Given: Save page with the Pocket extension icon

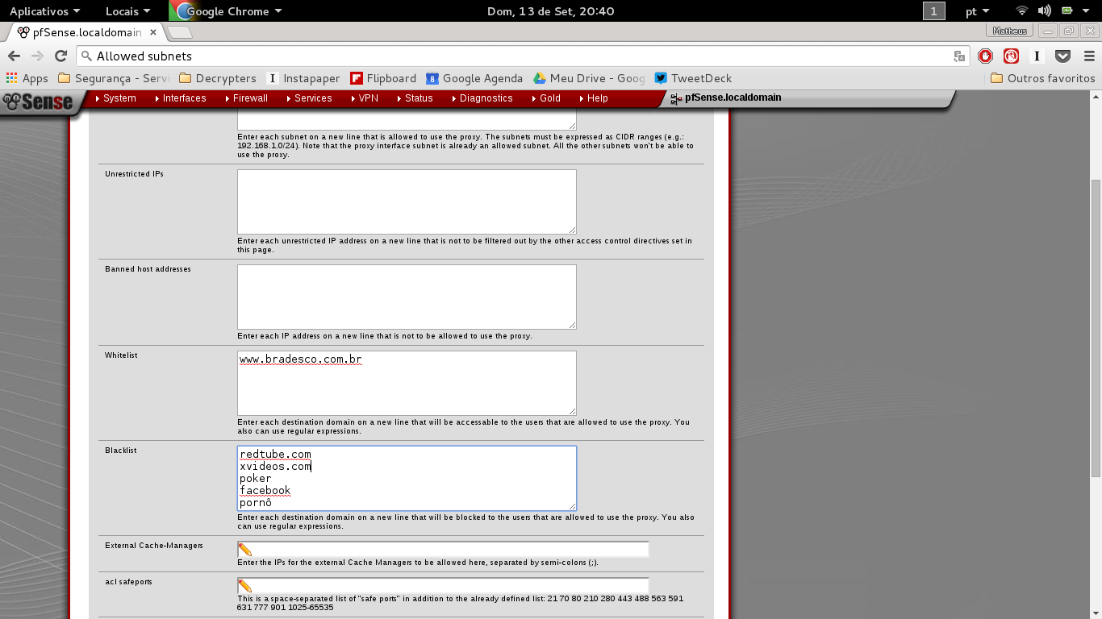Looking at the screenshot, I should 1063,56.
